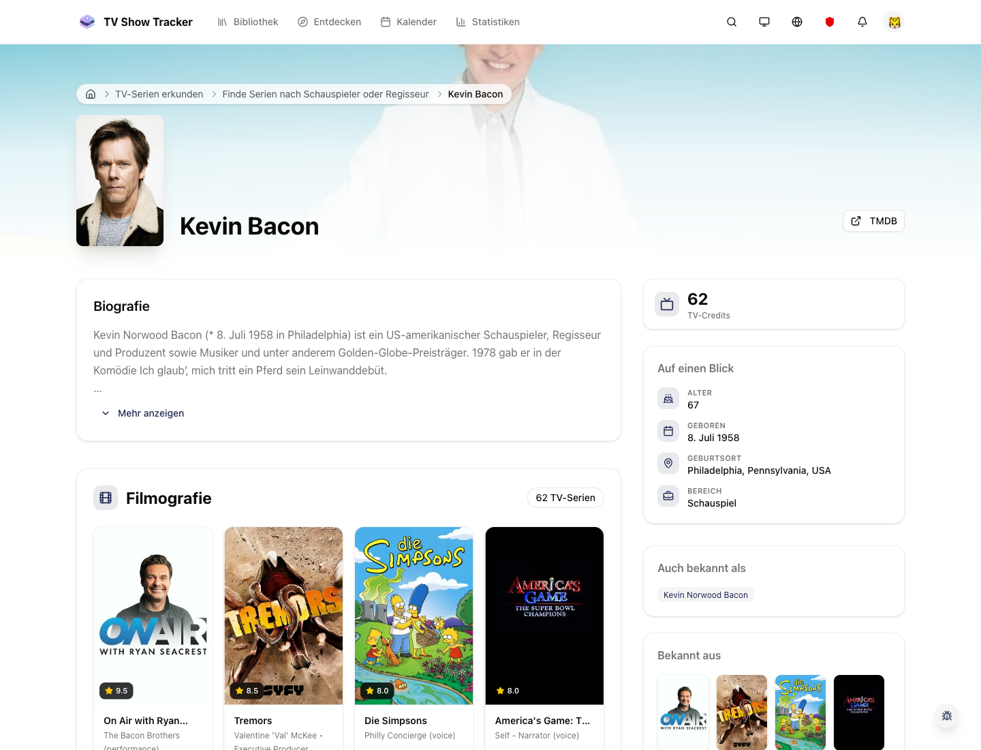The width and height of the screenshot is (981, 750).
Task: Click the red shield icon in navbar
Action: 830,22
